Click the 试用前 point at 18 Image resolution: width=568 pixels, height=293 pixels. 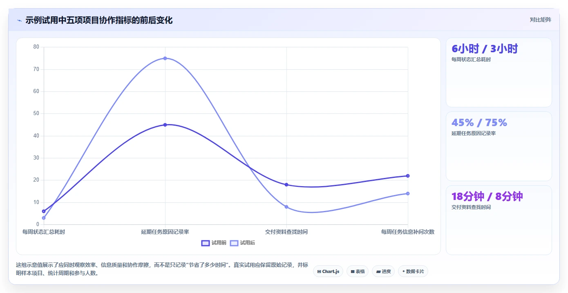(286, 185)
